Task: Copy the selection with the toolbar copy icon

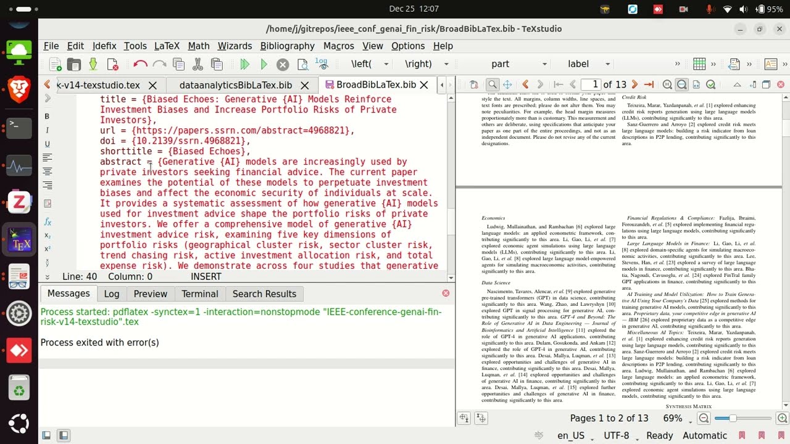Action: click(179, 64)
